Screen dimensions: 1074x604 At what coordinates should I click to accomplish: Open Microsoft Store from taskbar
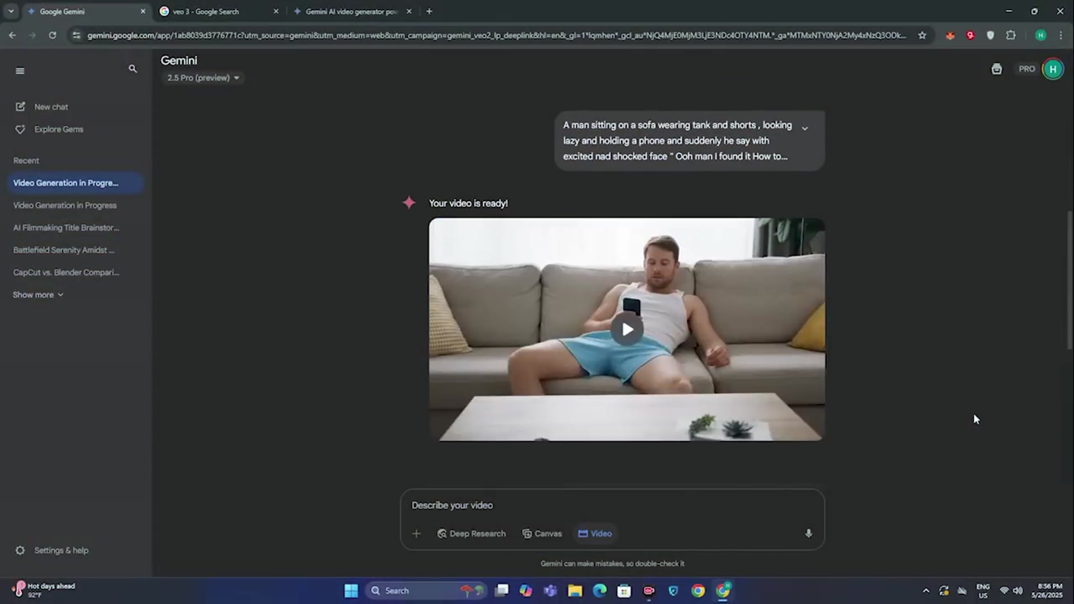pos(624,591)
